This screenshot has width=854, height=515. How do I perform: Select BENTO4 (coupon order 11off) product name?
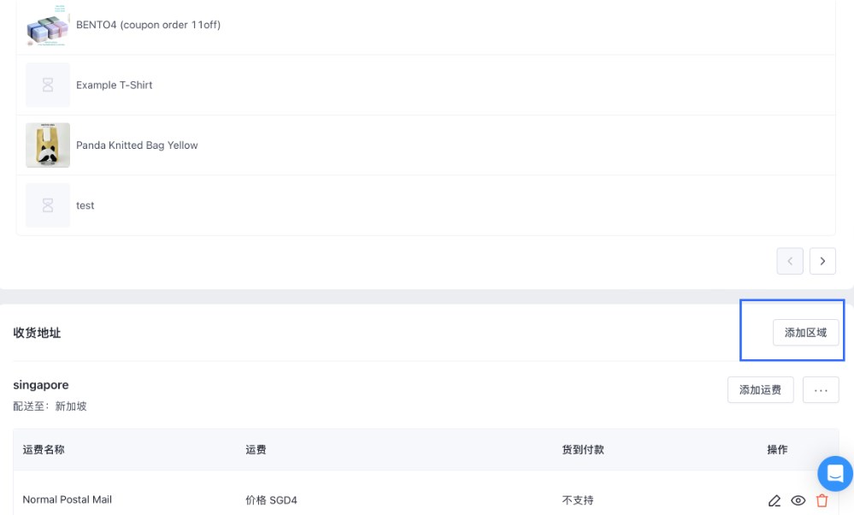click(x=148, y=25)
